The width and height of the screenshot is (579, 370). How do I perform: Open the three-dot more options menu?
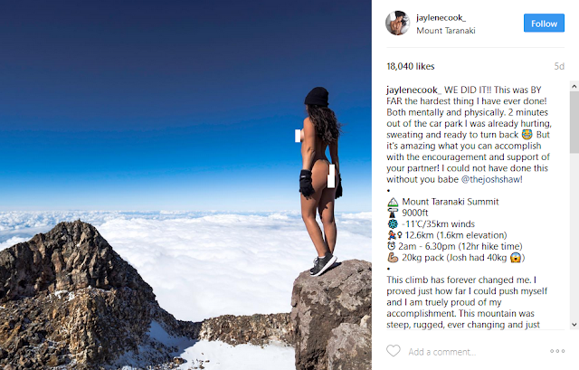click(557, 351)
